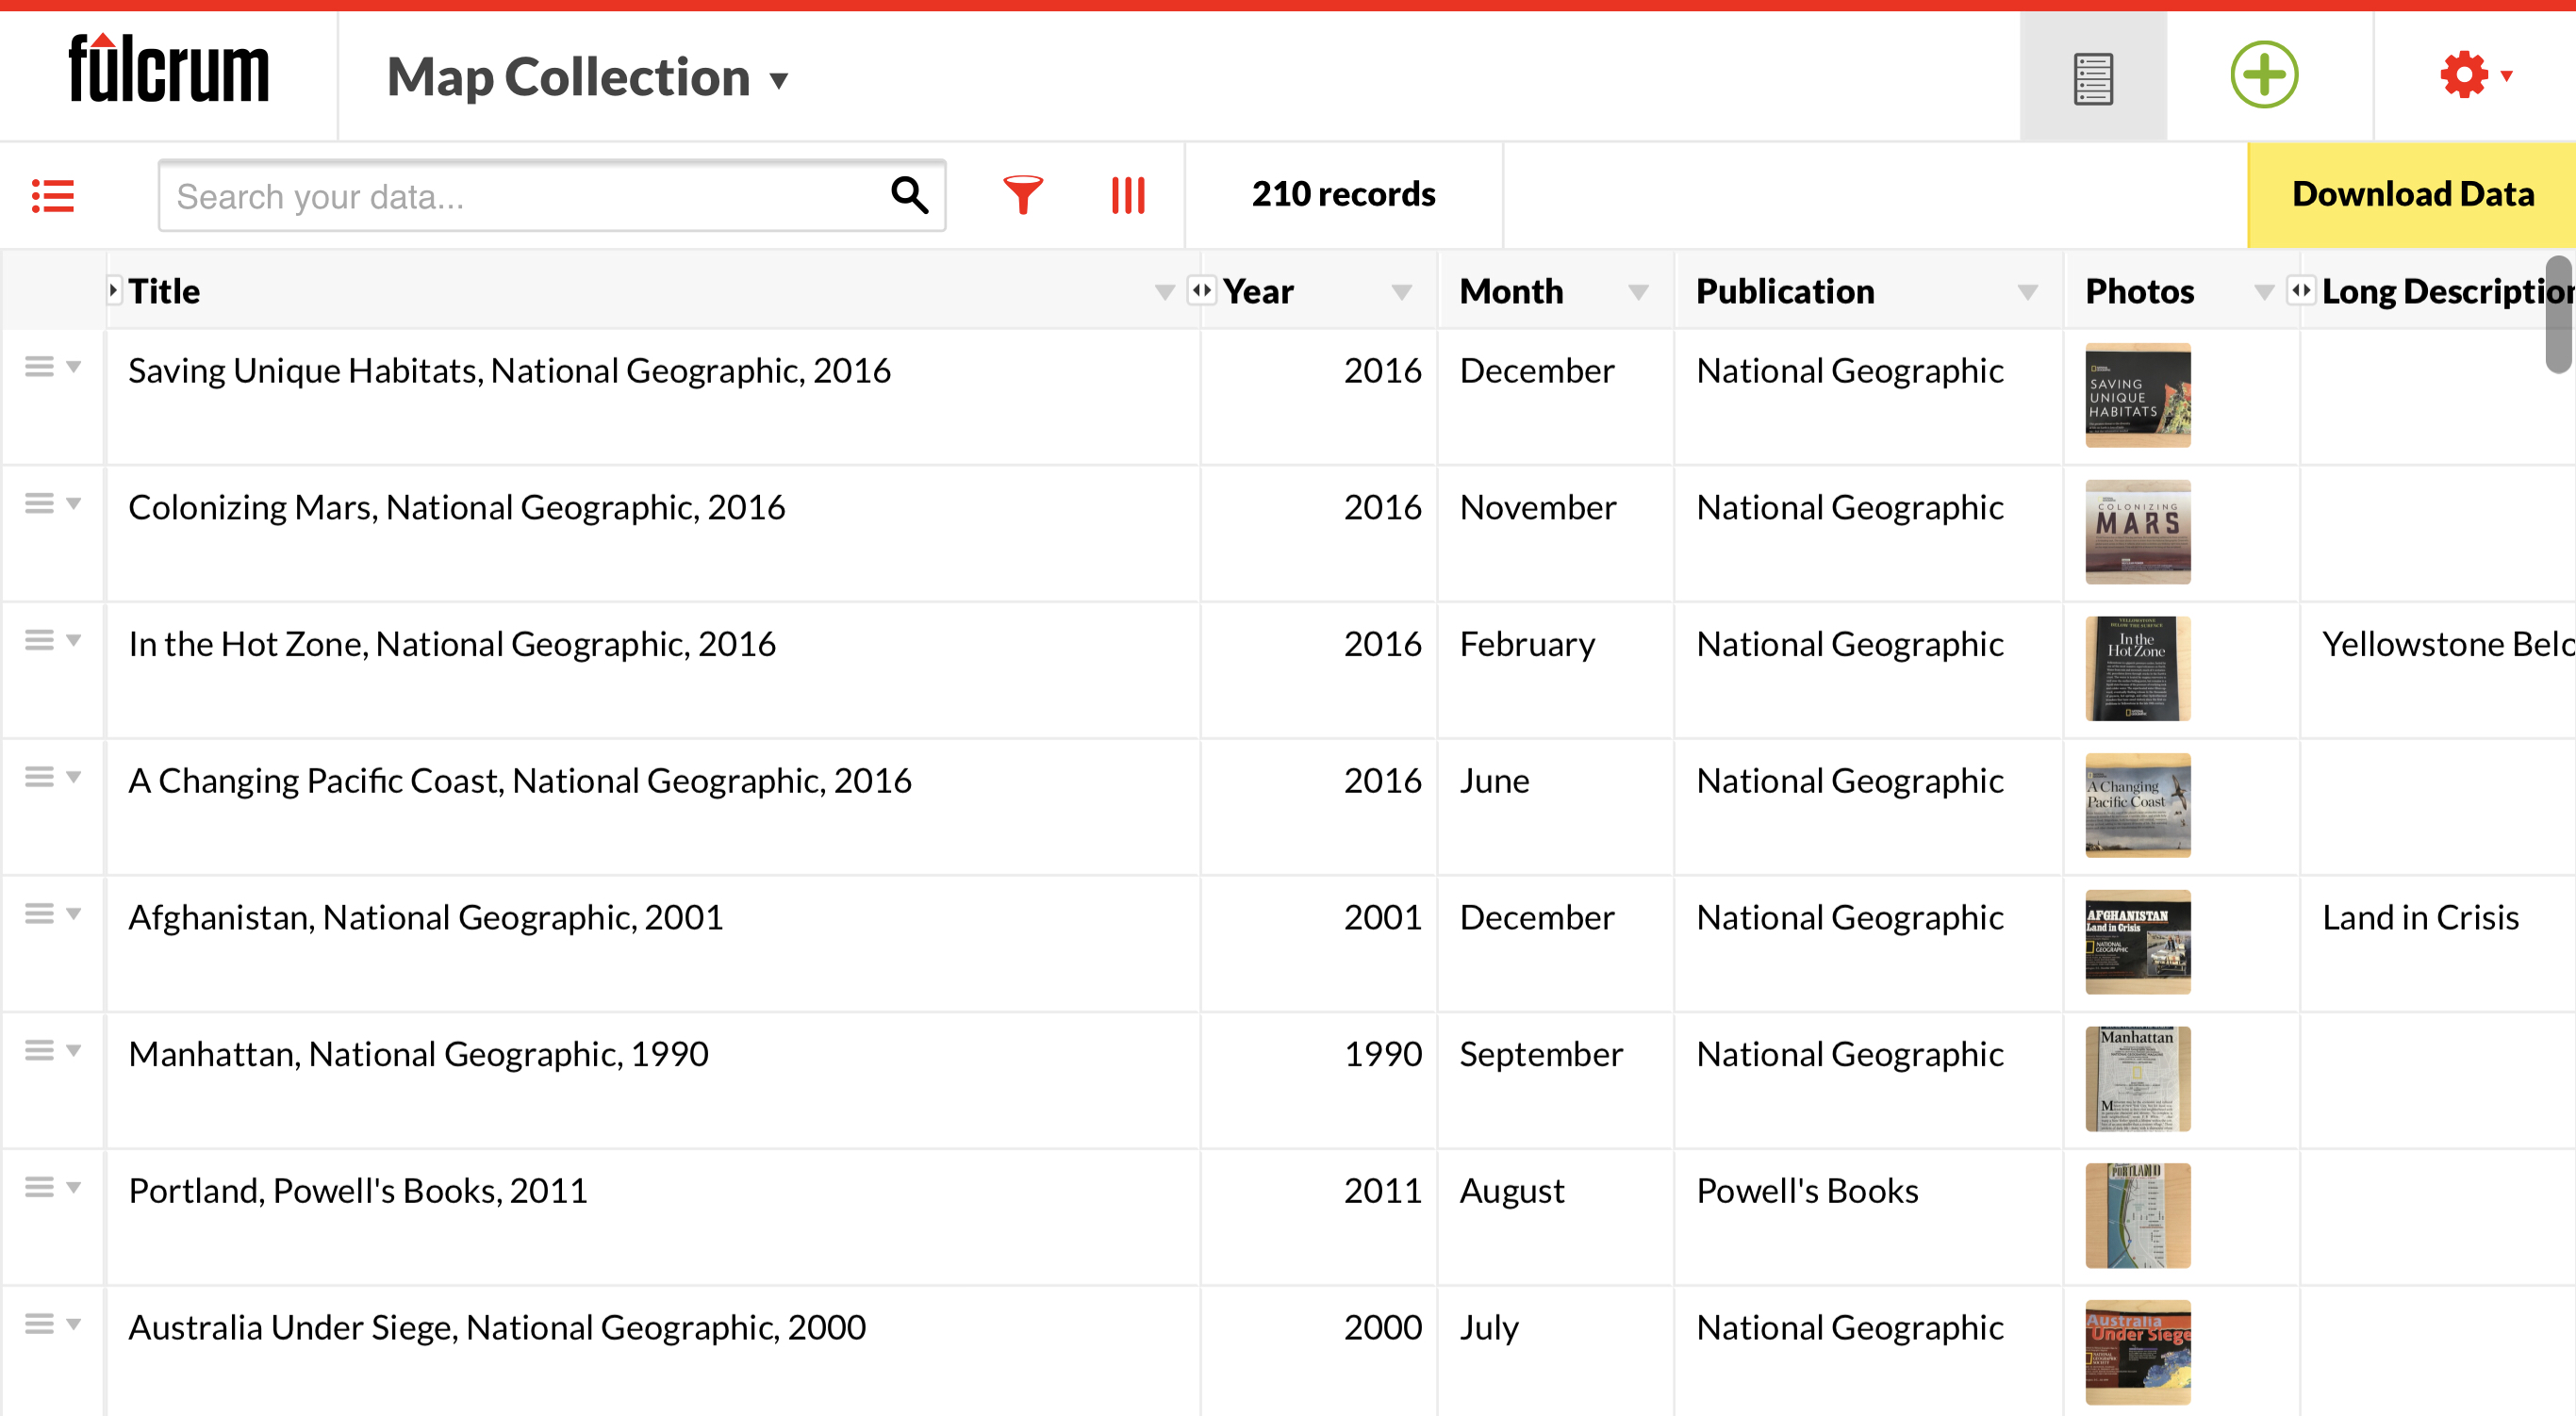Viewport: 2576px width, 1416px height.
Task: Select title 'Portland, Powell's Books, 2011'
Action: tap(358, 1192)
